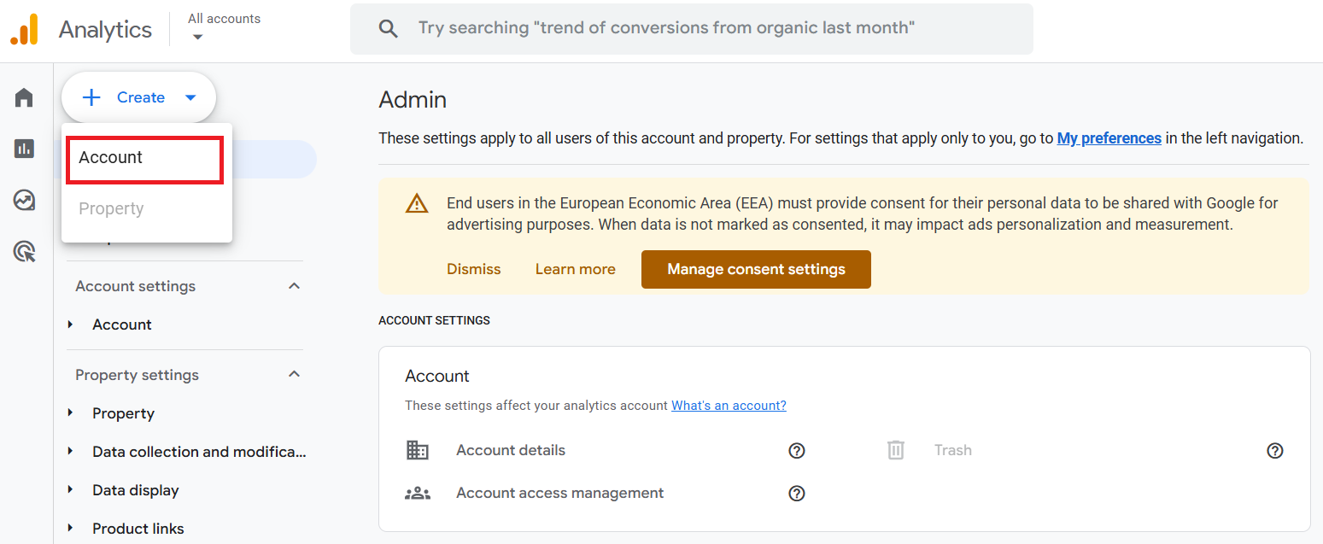Click the search input field

pos(692,29)
